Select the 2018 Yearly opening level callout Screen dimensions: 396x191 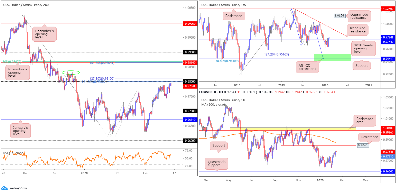point(363,48)
